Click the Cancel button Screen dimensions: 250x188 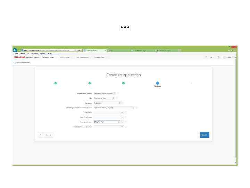(49, 135)
